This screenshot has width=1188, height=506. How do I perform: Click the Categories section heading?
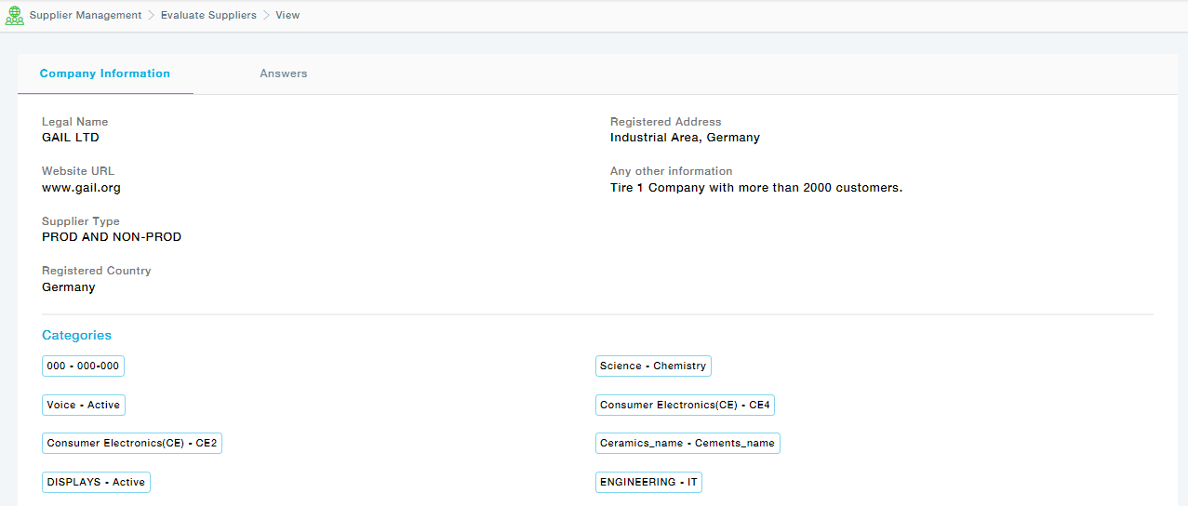[76, 336]
